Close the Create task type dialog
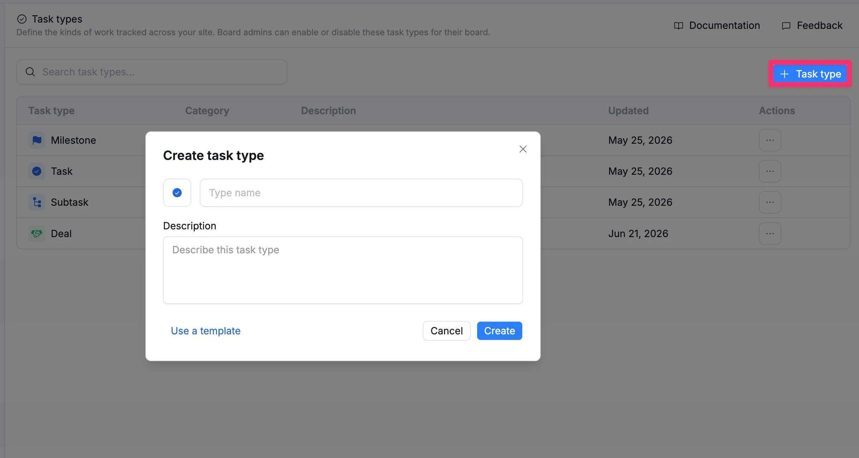Viewport: 859px width, 458px height. pyautogui.click(x=523, y=149)
